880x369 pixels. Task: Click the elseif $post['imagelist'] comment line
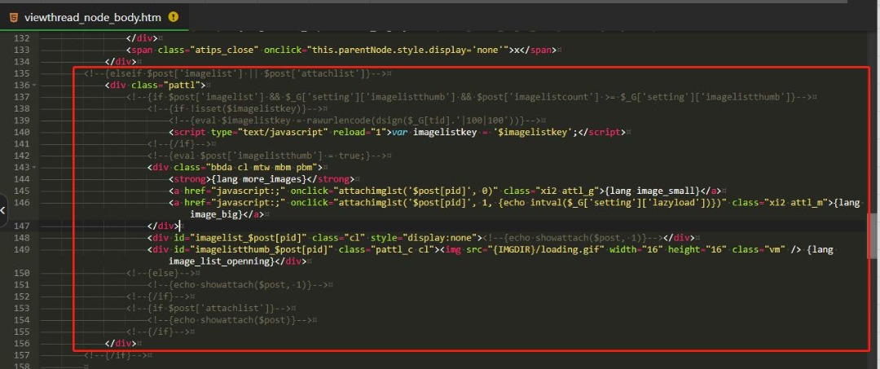pos(235,73)
